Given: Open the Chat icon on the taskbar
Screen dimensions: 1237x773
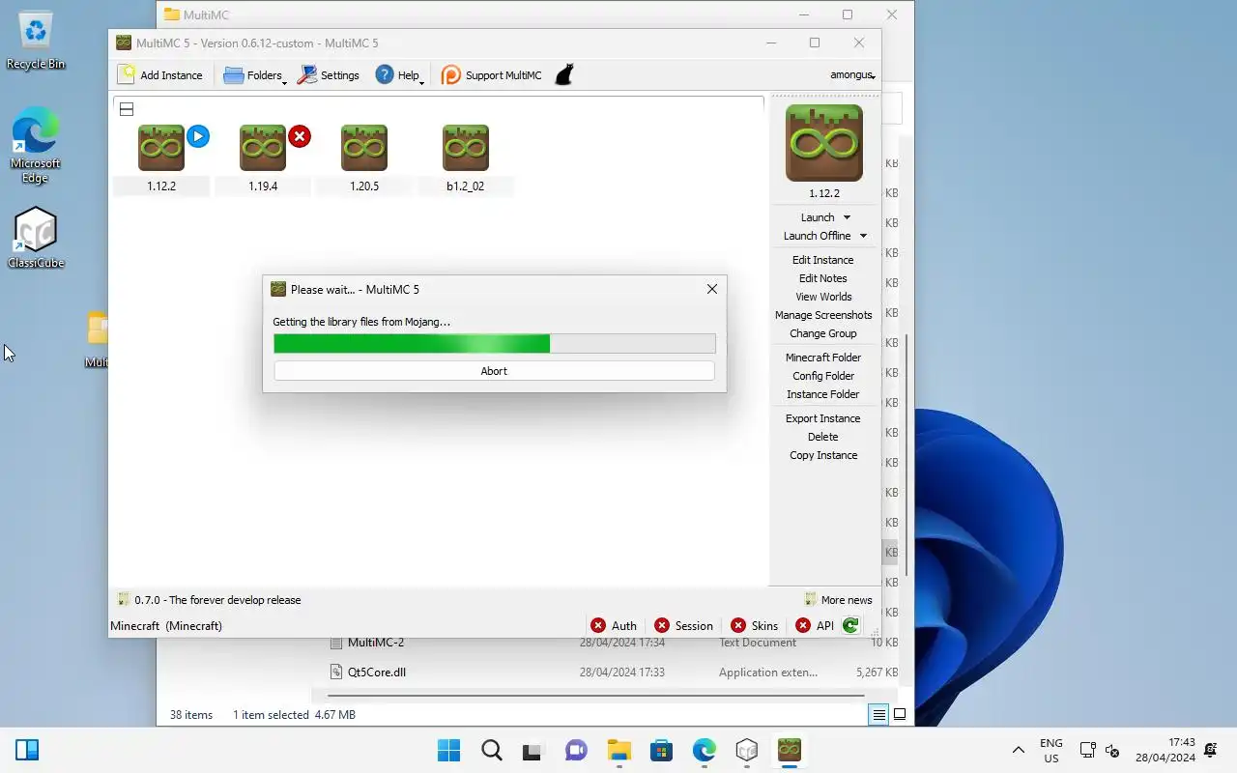Looking at the screenshot, I should 576,750.
